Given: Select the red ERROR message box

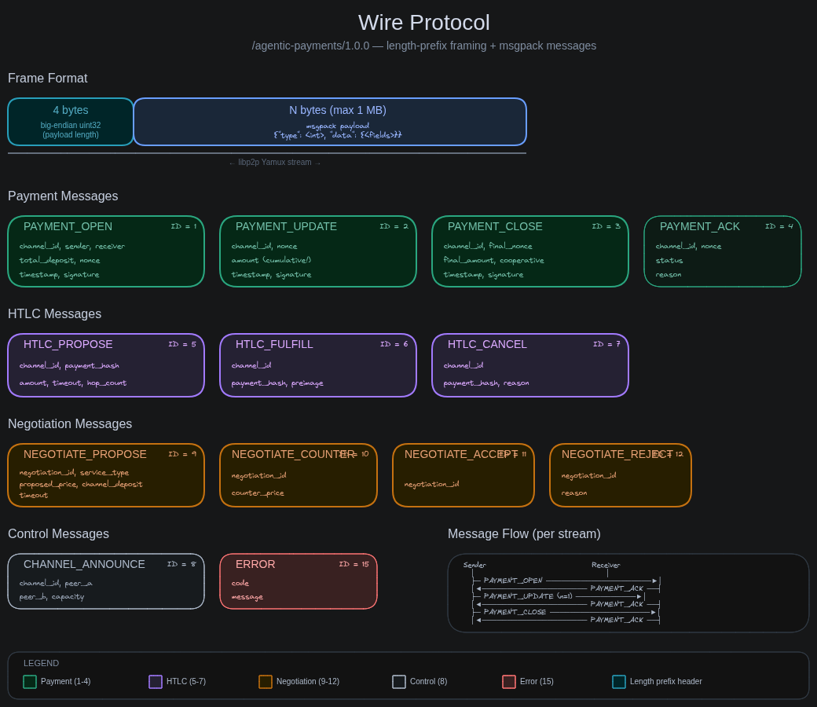Looking at the screenshot, I should (x=299, y=581).
